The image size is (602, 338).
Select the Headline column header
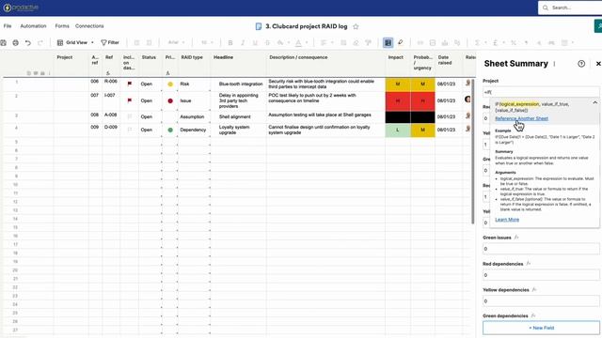coord(238,64)
